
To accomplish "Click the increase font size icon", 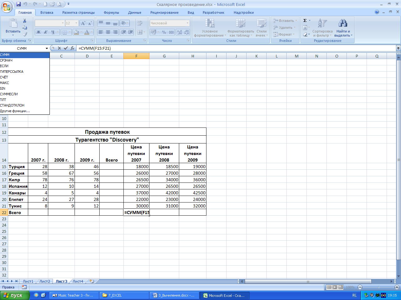I will [x=83, y=23].
